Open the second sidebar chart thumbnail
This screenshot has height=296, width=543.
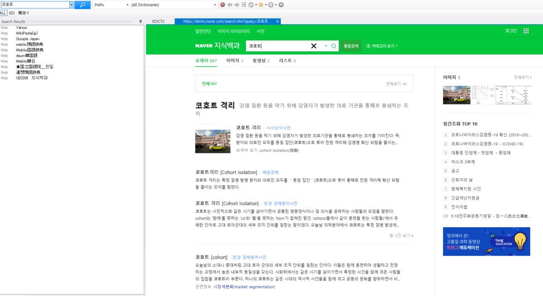pyautogui.click(x=483, y=95)
